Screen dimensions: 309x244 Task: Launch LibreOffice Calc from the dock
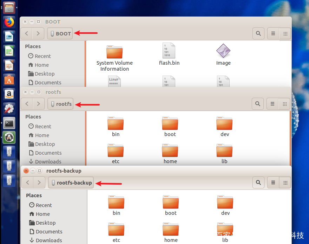(x=9, y=51)
